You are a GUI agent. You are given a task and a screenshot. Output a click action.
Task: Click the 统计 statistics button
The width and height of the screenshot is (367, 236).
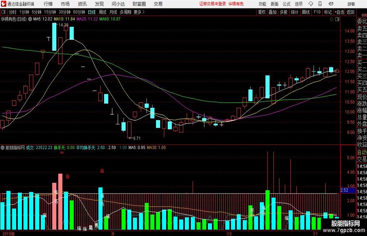tap(294, 12)
